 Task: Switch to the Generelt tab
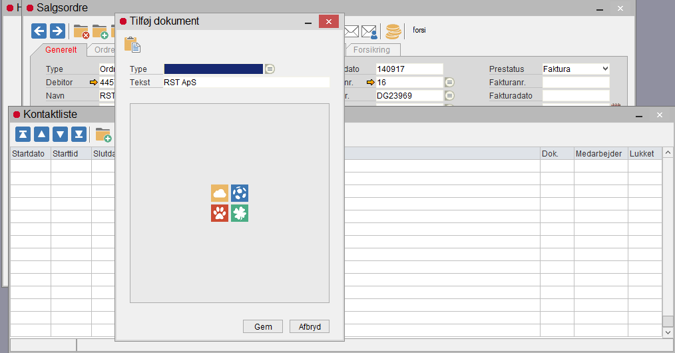click(61, 50)
